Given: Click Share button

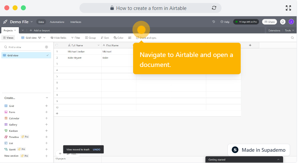Looking at the screenshot, I should coord(270,22).
